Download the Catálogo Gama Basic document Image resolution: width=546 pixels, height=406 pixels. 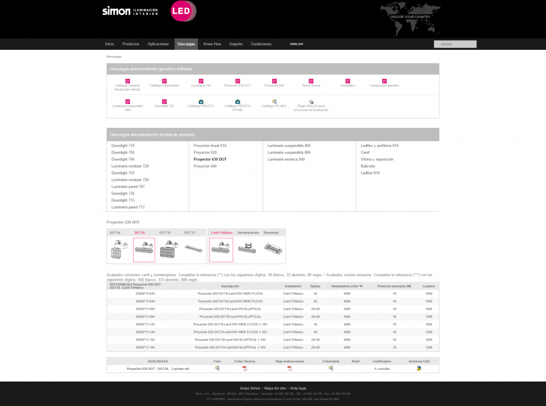[x=164, y=81]
